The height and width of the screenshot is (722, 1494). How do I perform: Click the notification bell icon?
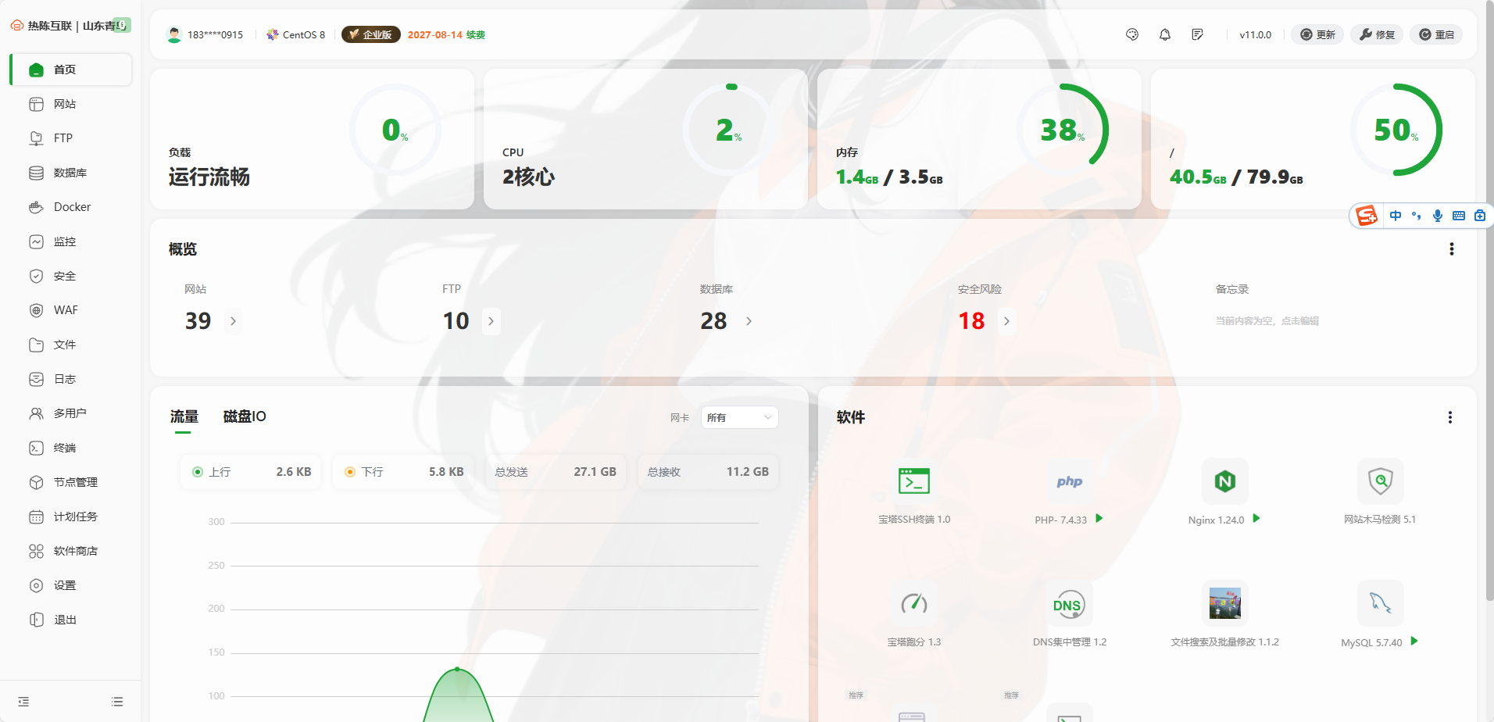click(1164, 34)
